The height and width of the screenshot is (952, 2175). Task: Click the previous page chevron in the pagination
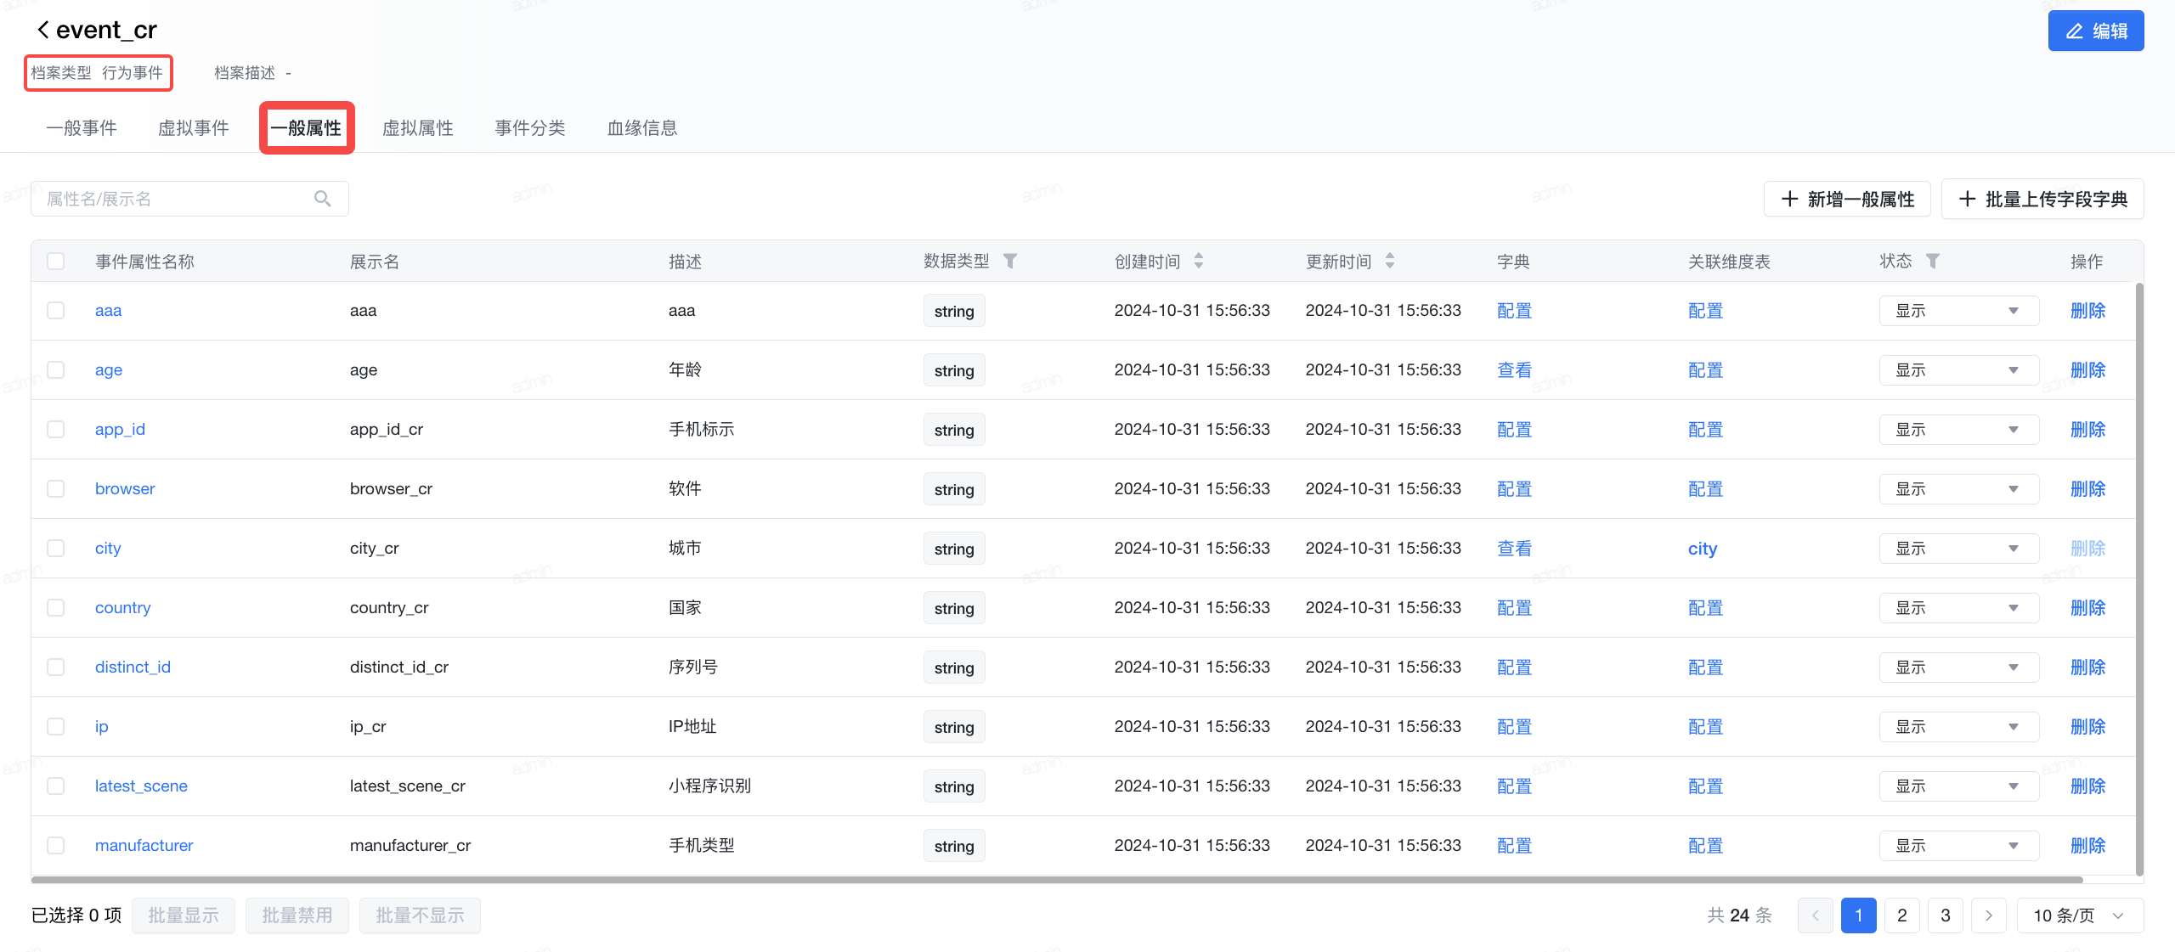tap(1816, 915)
